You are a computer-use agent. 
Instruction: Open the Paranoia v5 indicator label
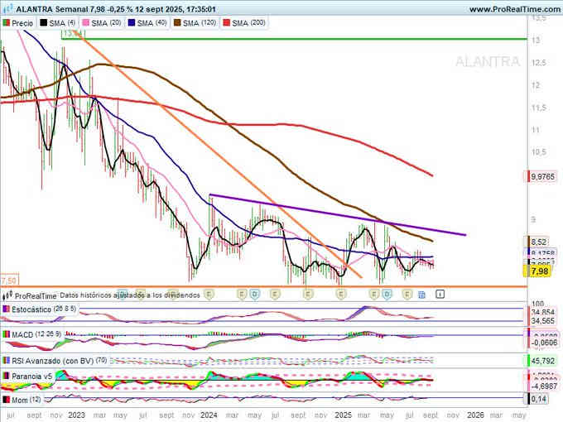[28, 376]
